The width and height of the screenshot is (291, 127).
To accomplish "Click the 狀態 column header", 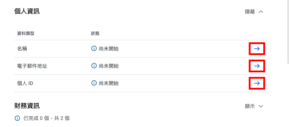I will 95,34.
